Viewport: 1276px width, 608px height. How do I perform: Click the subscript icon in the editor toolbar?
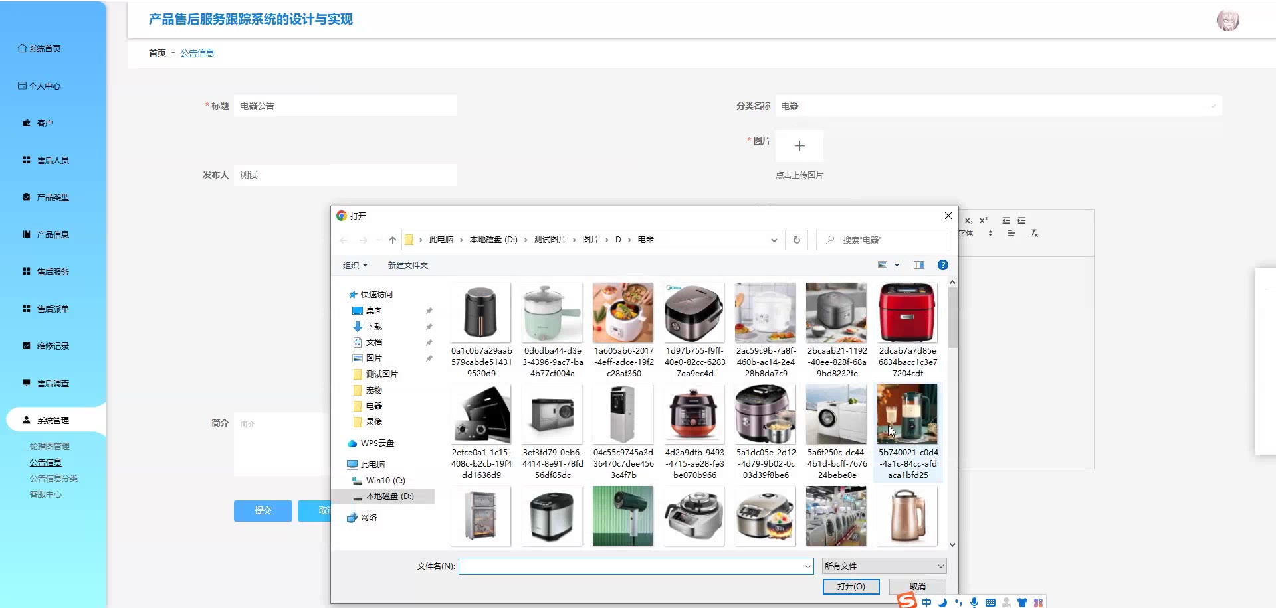tap(969, 221)
